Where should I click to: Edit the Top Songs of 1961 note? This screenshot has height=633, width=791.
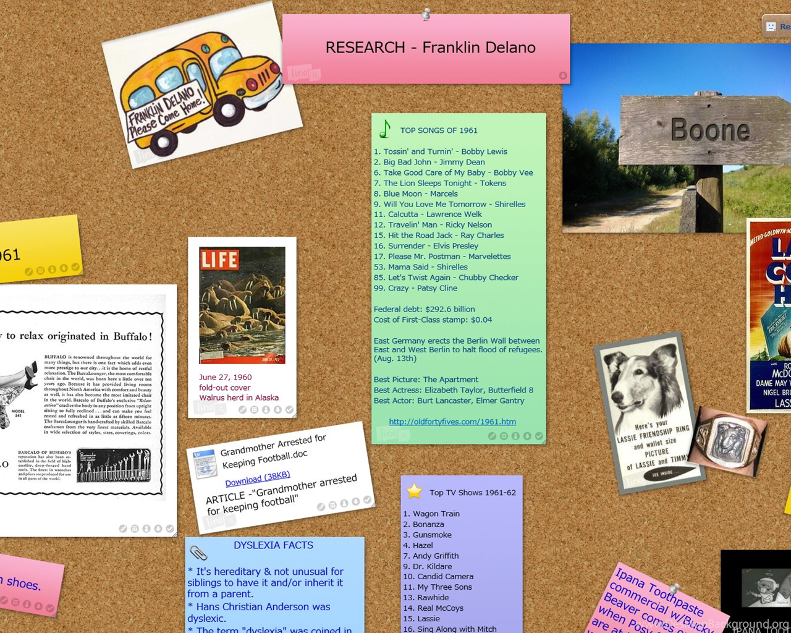click(x=492, y=436)
